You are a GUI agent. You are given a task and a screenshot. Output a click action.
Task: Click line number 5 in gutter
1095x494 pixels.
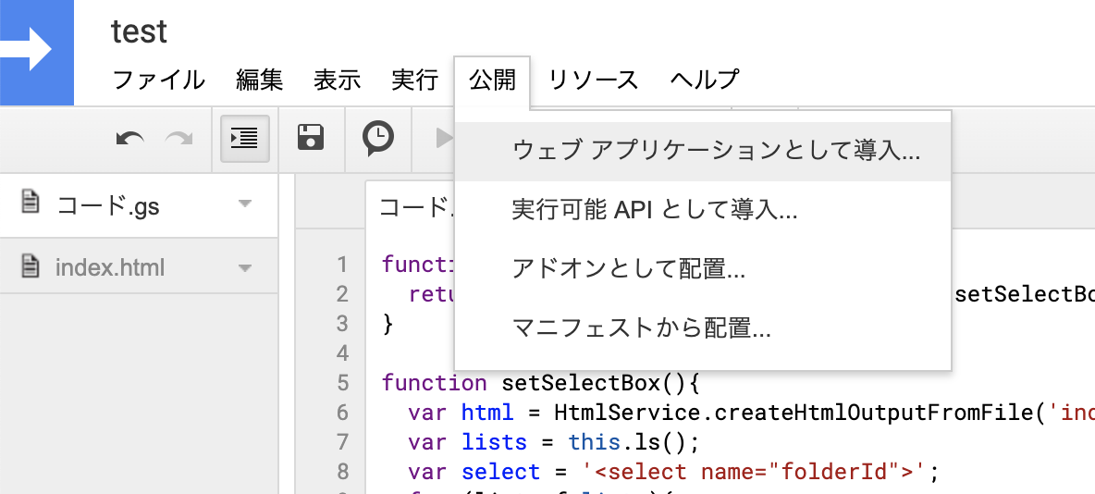pyautogui.click(x=341, y=383)
